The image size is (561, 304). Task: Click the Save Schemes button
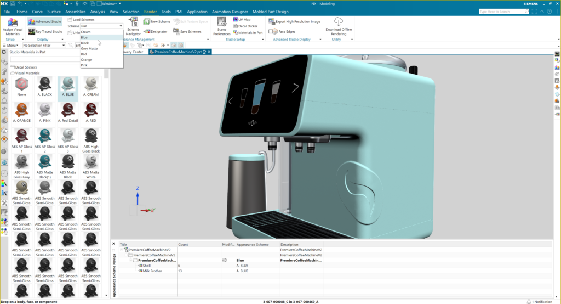coord(187,32)
